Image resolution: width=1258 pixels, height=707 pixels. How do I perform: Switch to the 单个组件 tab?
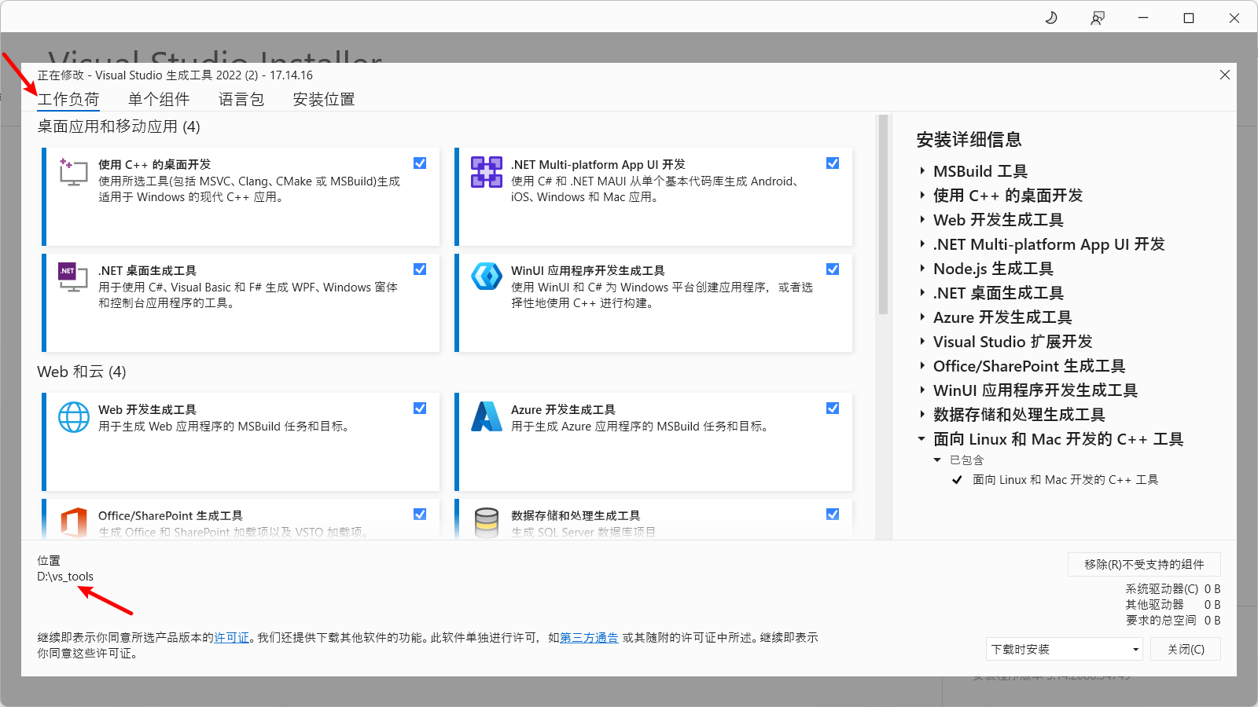[159, 99]
